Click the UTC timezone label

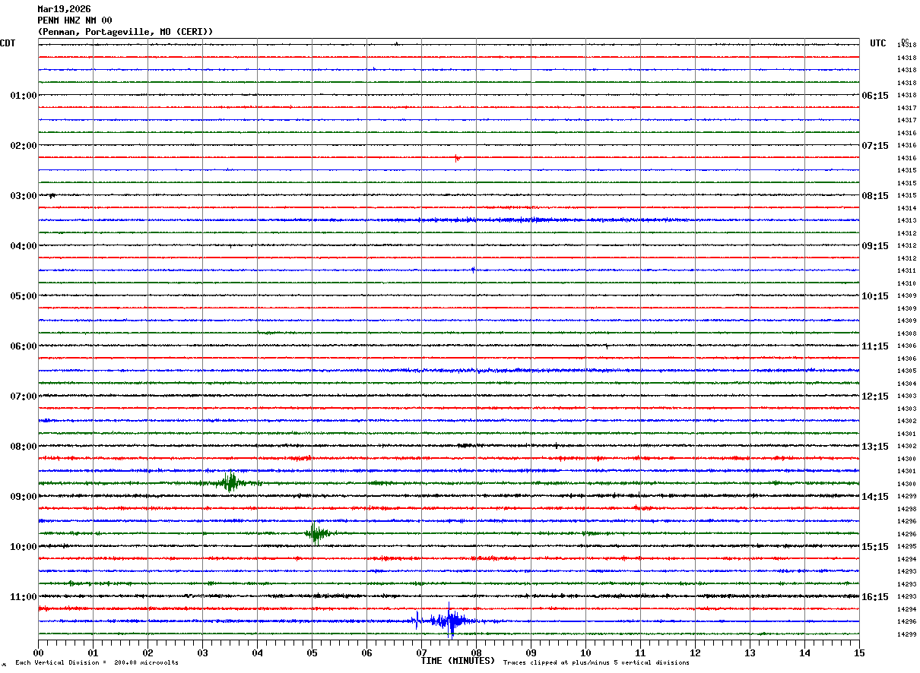coord(878,43)
